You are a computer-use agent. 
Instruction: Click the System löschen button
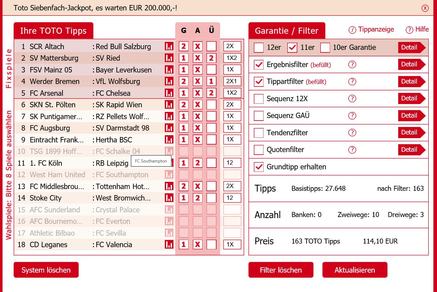tap(46, 270)
